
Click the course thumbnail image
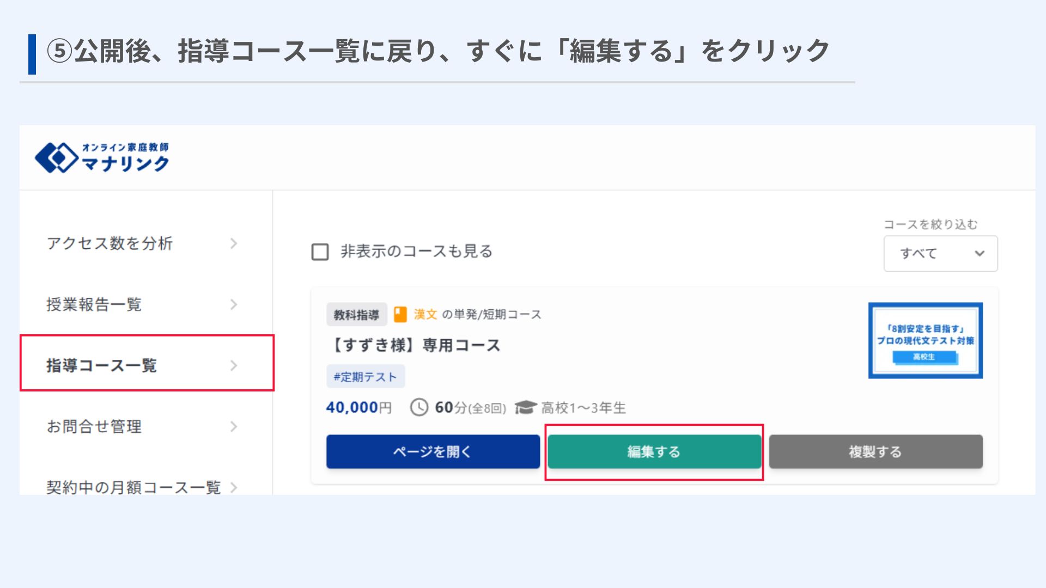coord(925,340)
